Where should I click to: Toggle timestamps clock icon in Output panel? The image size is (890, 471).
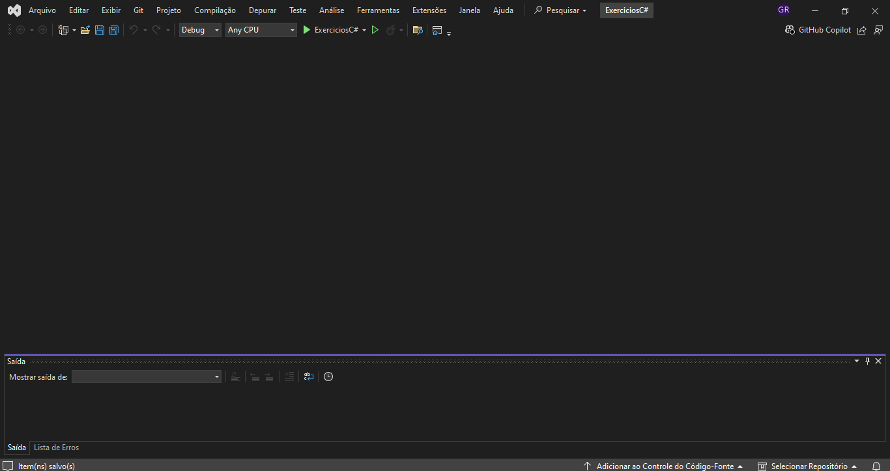click(x=328, y=377)
